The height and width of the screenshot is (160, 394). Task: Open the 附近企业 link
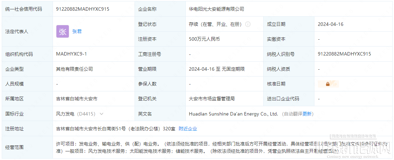click(188, 129)
